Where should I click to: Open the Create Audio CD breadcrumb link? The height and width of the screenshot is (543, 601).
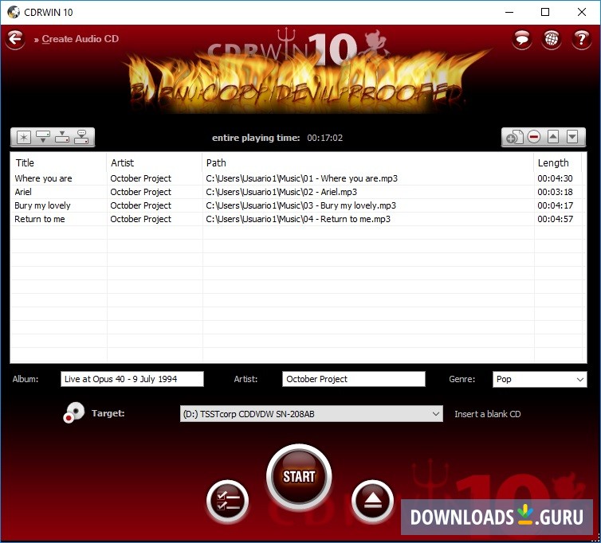81,39
